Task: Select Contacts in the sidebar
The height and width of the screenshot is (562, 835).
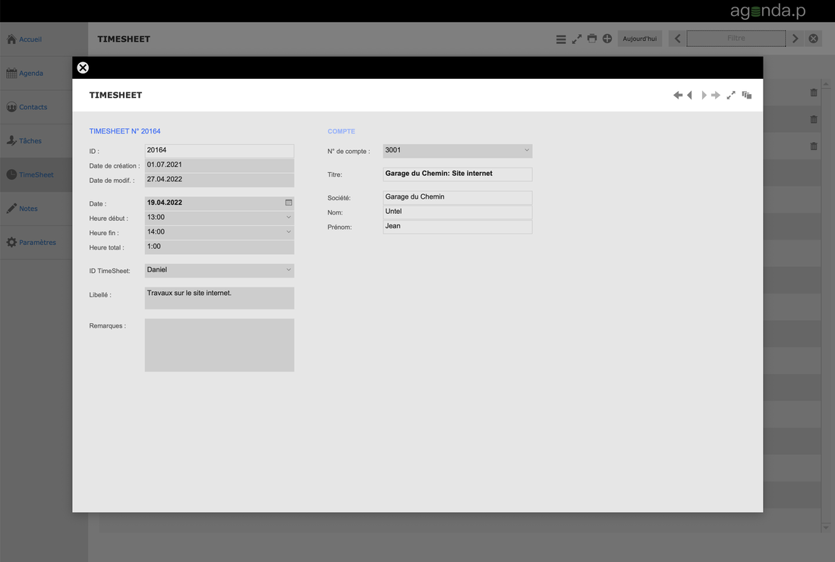Action: coord(33,107)
